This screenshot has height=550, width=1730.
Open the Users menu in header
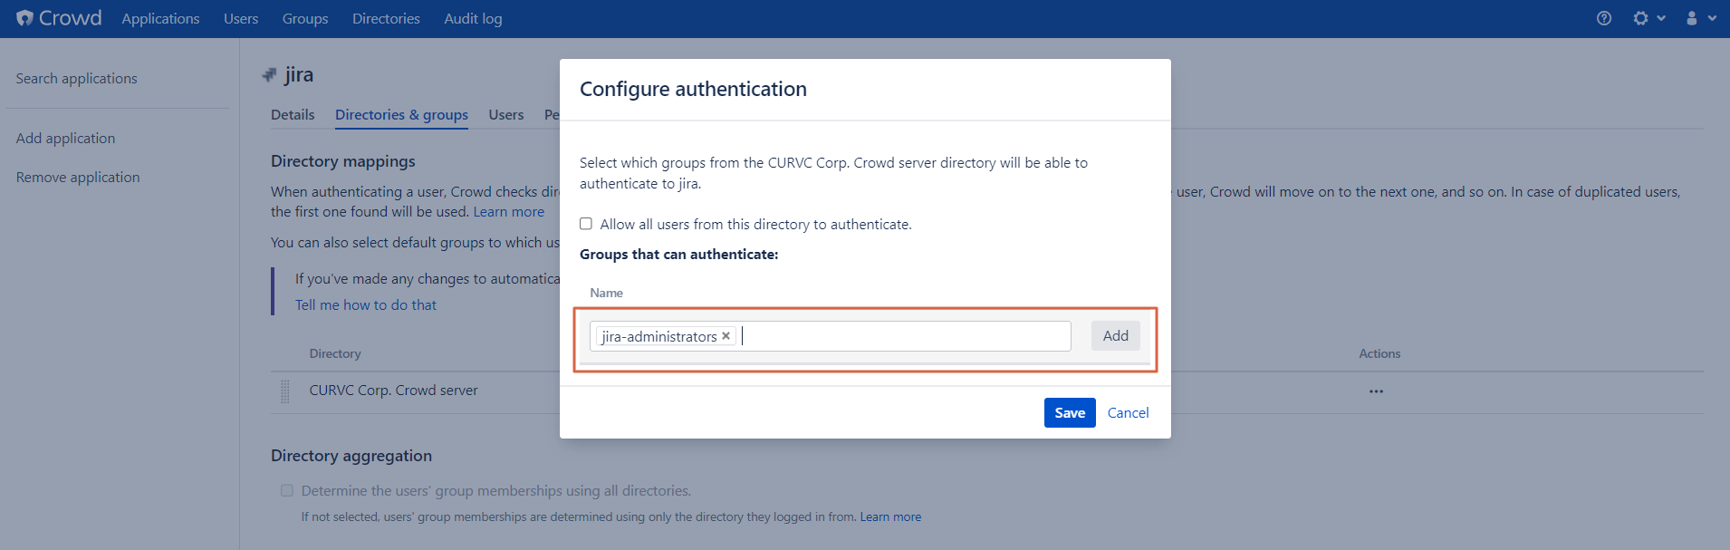click(x=241, y=18)
